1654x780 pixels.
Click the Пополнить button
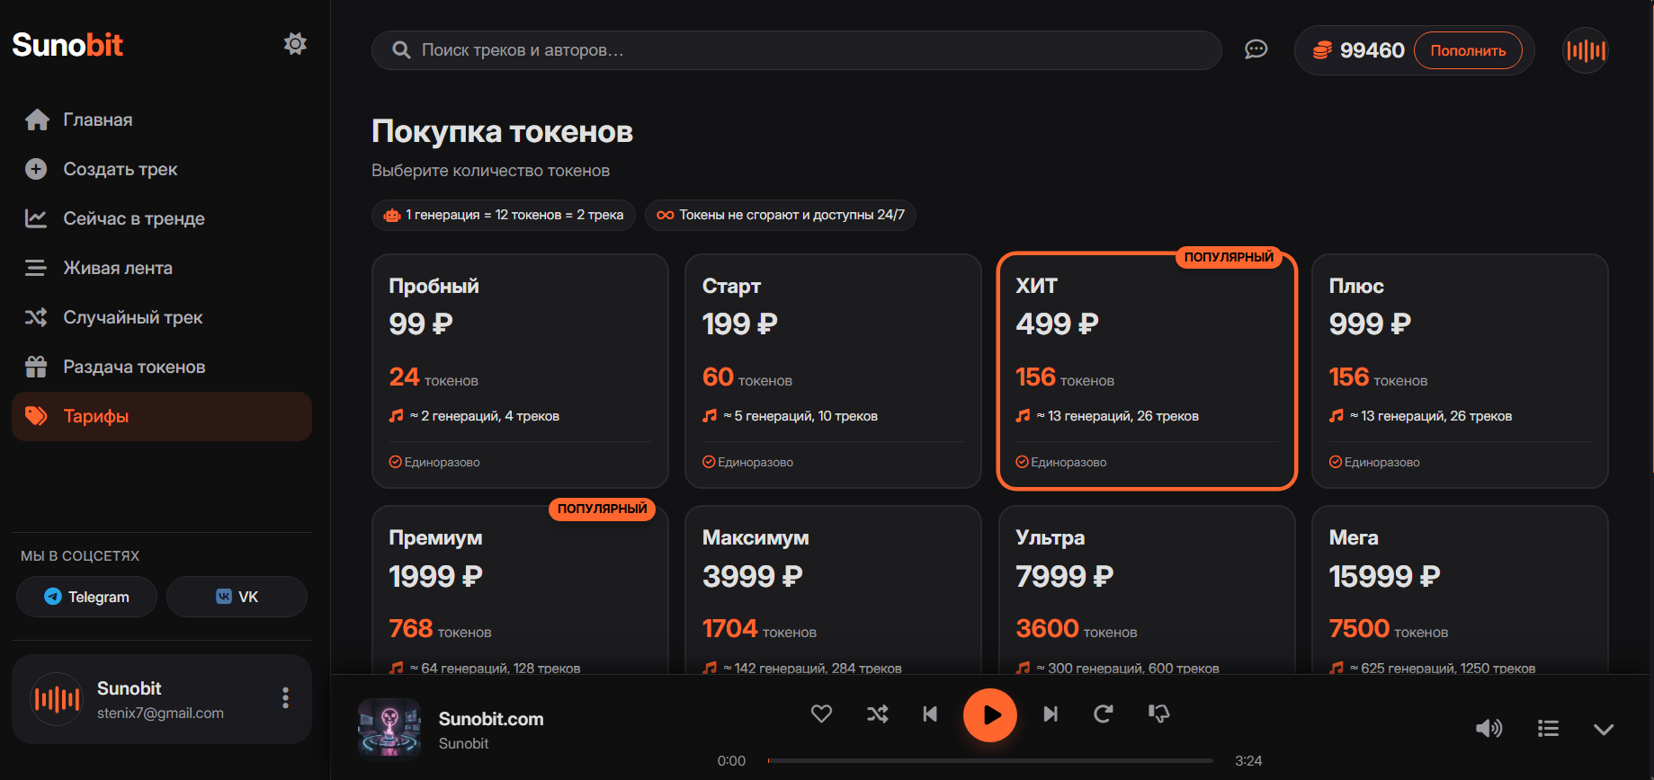point(1468,50)
